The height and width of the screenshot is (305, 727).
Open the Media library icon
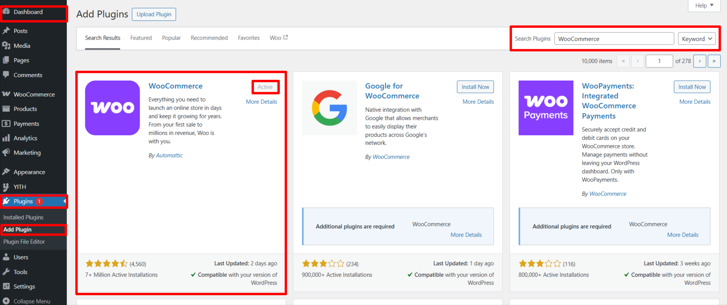[x=6, y=46]
